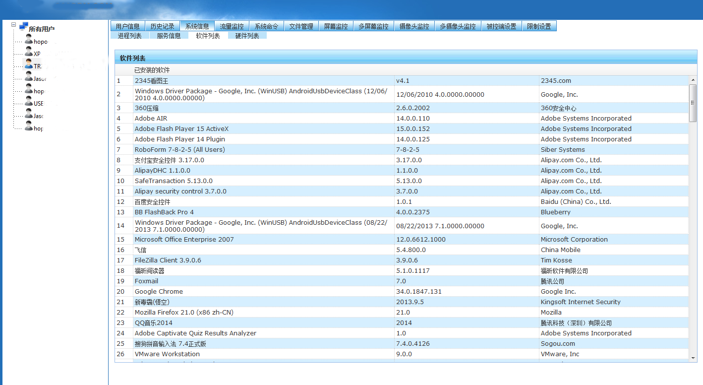Viewport: 703px width, 385px height.
Task: Click the software list scrollbar thumb
Action: pos(693,103)
